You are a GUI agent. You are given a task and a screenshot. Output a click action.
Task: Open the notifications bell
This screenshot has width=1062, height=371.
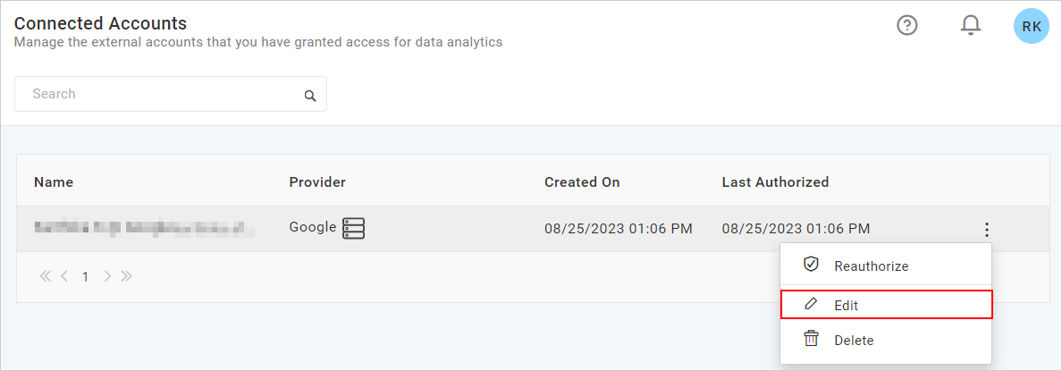[970, 26]
